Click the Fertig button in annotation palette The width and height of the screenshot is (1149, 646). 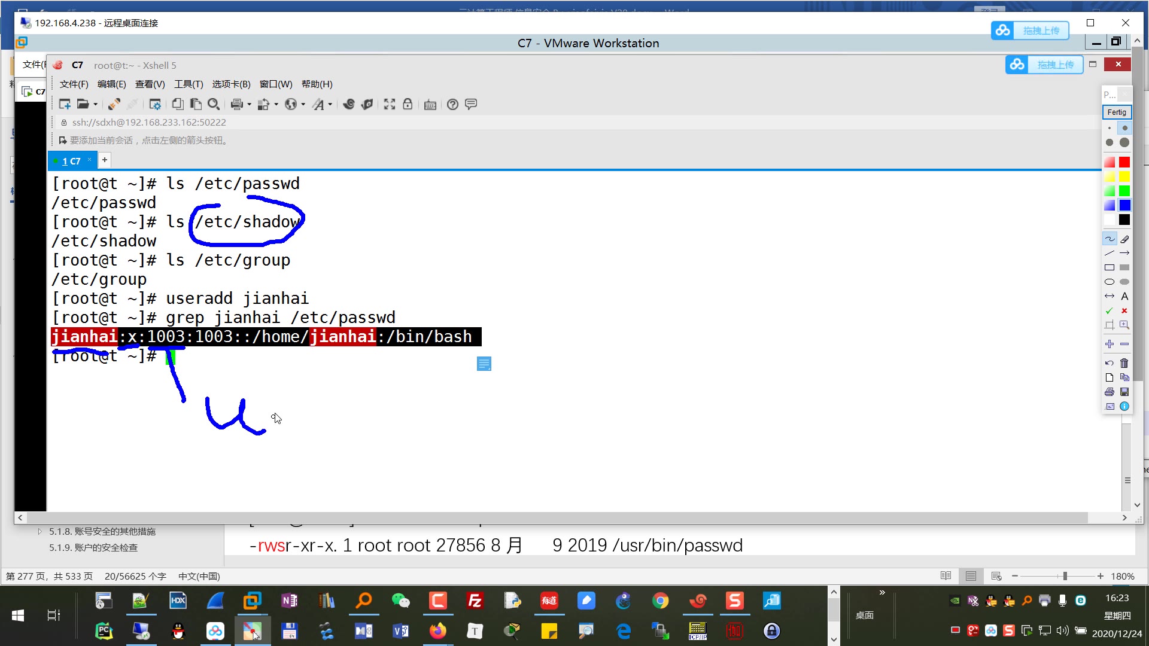pos(1116,112)
